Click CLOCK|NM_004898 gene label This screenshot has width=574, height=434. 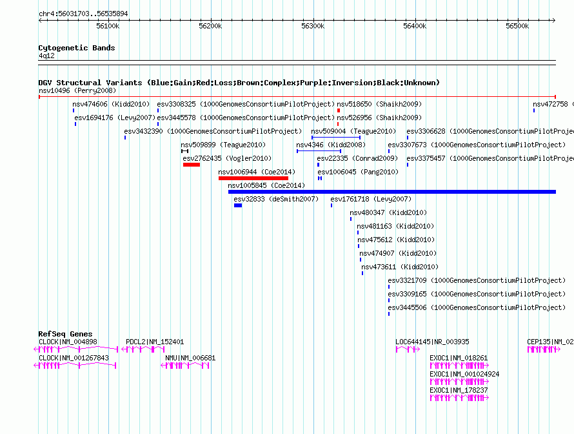coord(68,342)
